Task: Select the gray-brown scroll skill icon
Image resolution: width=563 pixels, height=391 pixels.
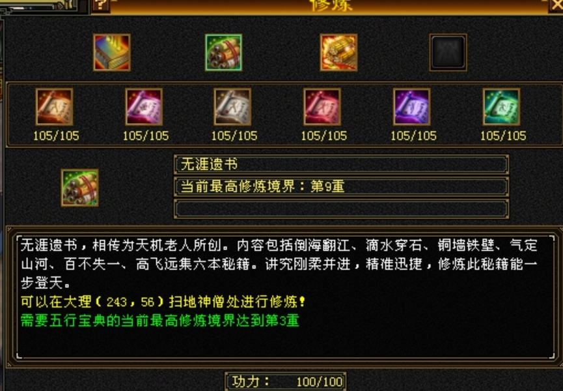Action: [232, 107]
